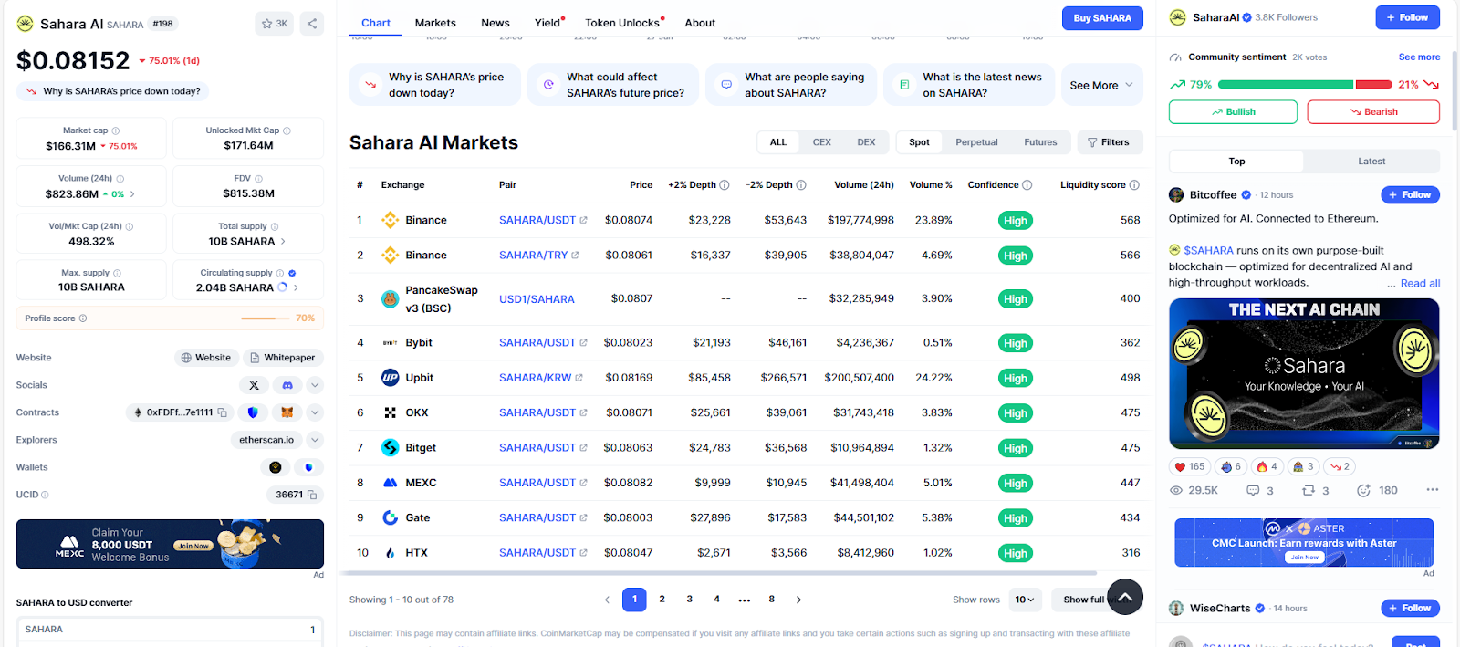1460x647 pixels.
Task: Open Liquidity score info icon
Action: tap(1134, 184)
